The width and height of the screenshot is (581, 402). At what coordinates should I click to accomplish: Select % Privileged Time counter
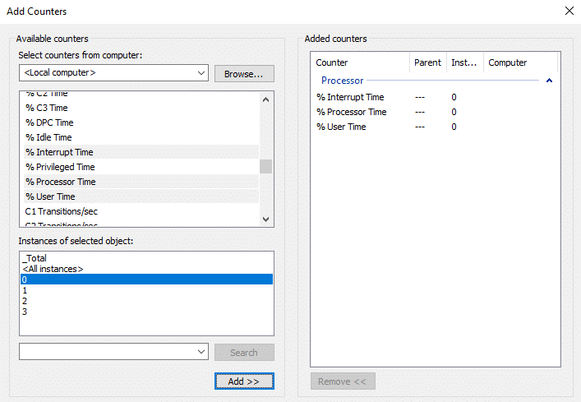(x=60, y=167)
